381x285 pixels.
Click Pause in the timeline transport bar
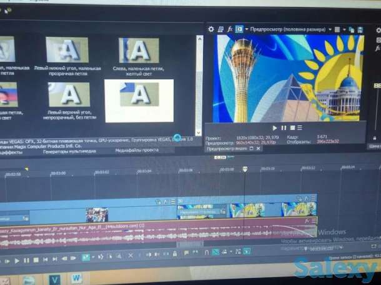[x=26, y=261]
